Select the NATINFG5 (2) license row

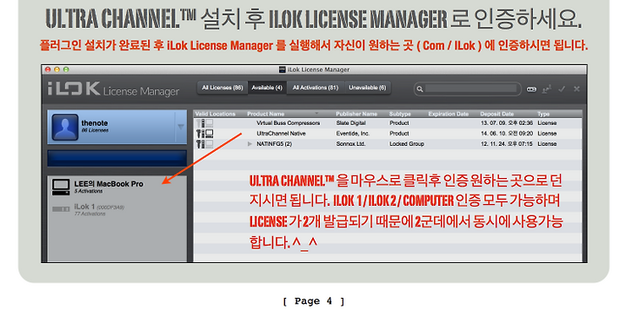coord(387,144)
